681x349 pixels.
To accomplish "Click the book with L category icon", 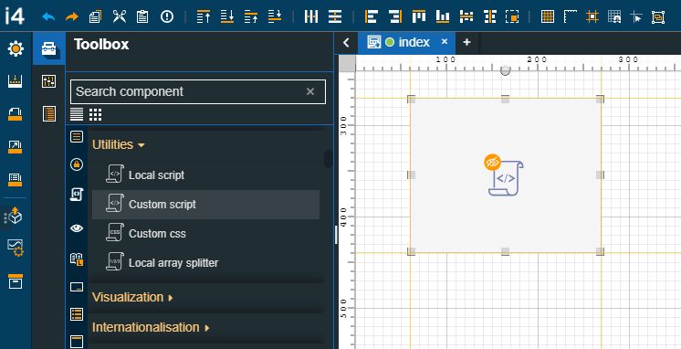I will tap(77, 259).
